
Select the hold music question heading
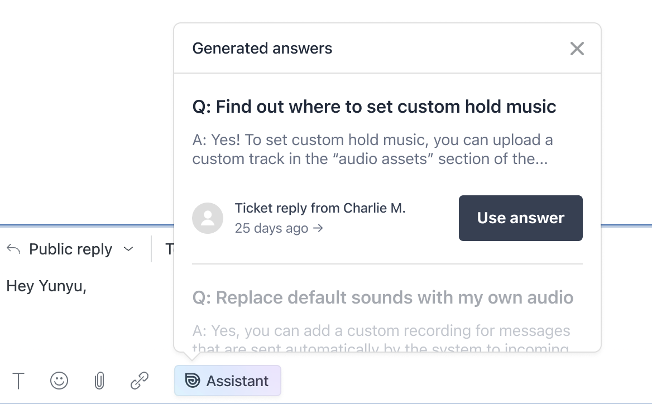[374, 107]
